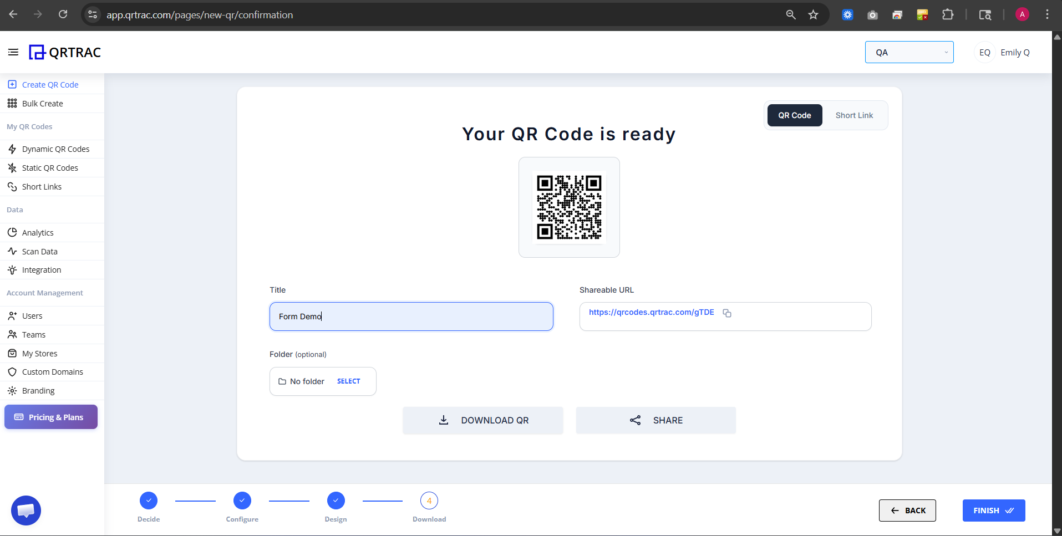Go to the Decide step

point(149,501)
